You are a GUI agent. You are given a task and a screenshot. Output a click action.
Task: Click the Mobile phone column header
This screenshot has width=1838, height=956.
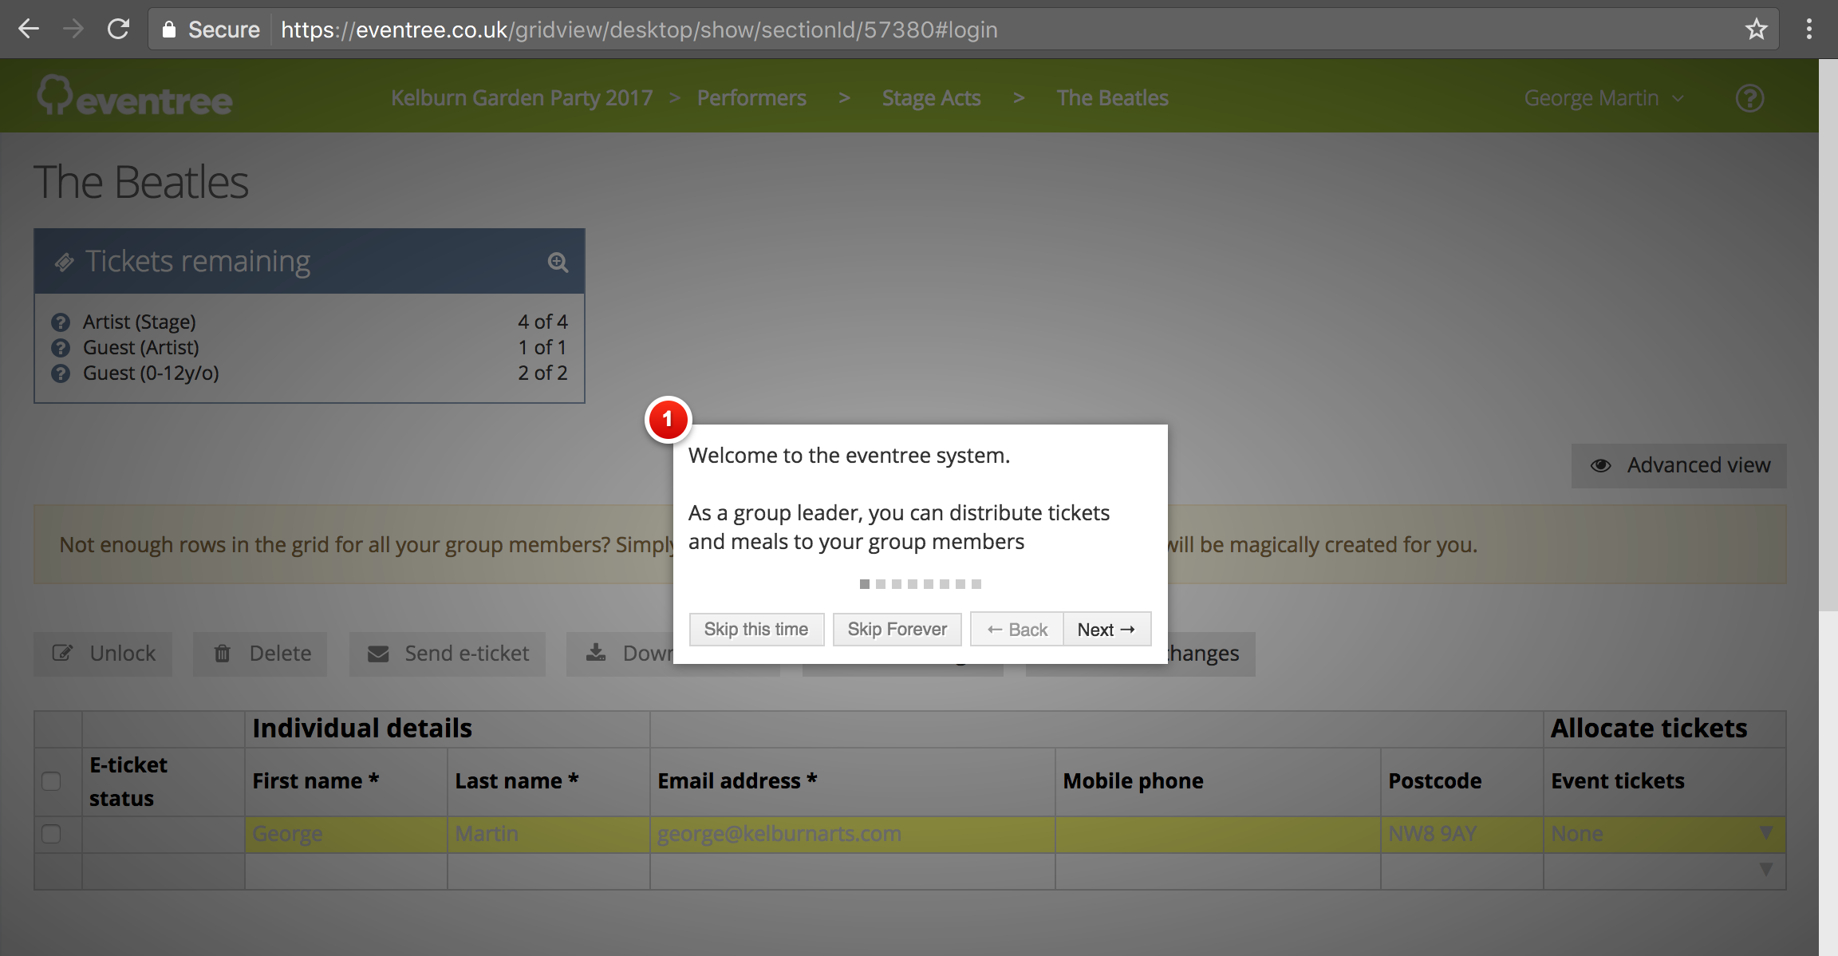coord(1218,781)
